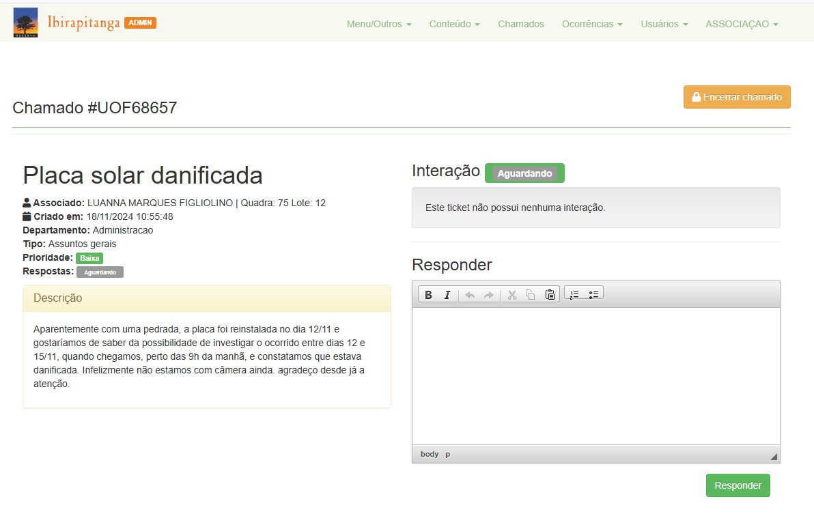Expand the Usuários menu
The width and height of the screenshot is (814, 527).
coord(664,24)
